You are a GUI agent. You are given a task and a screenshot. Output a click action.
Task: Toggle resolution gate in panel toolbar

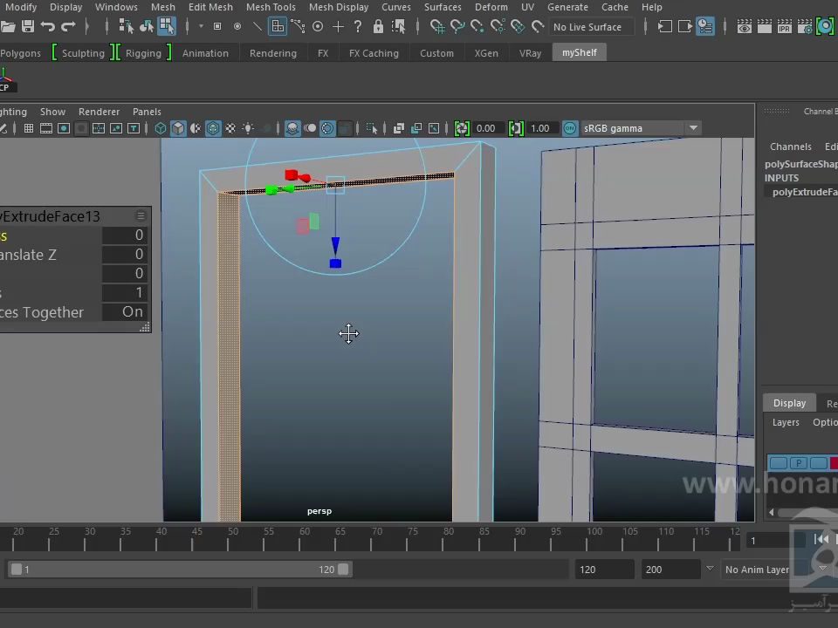[x=64, y=128]
